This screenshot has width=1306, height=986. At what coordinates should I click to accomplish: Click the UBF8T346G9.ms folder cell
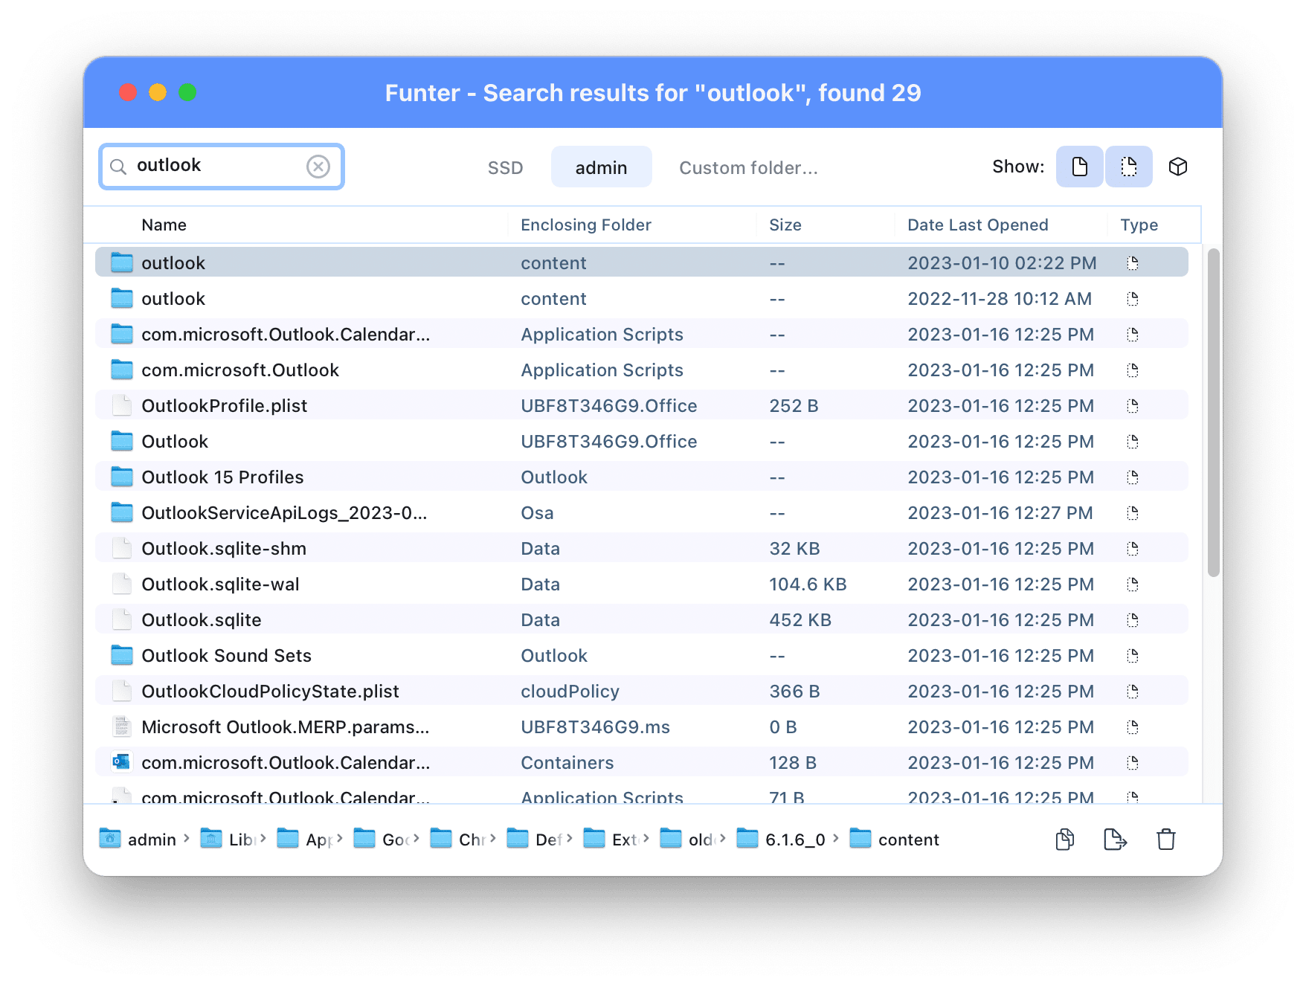pos(595,727)
